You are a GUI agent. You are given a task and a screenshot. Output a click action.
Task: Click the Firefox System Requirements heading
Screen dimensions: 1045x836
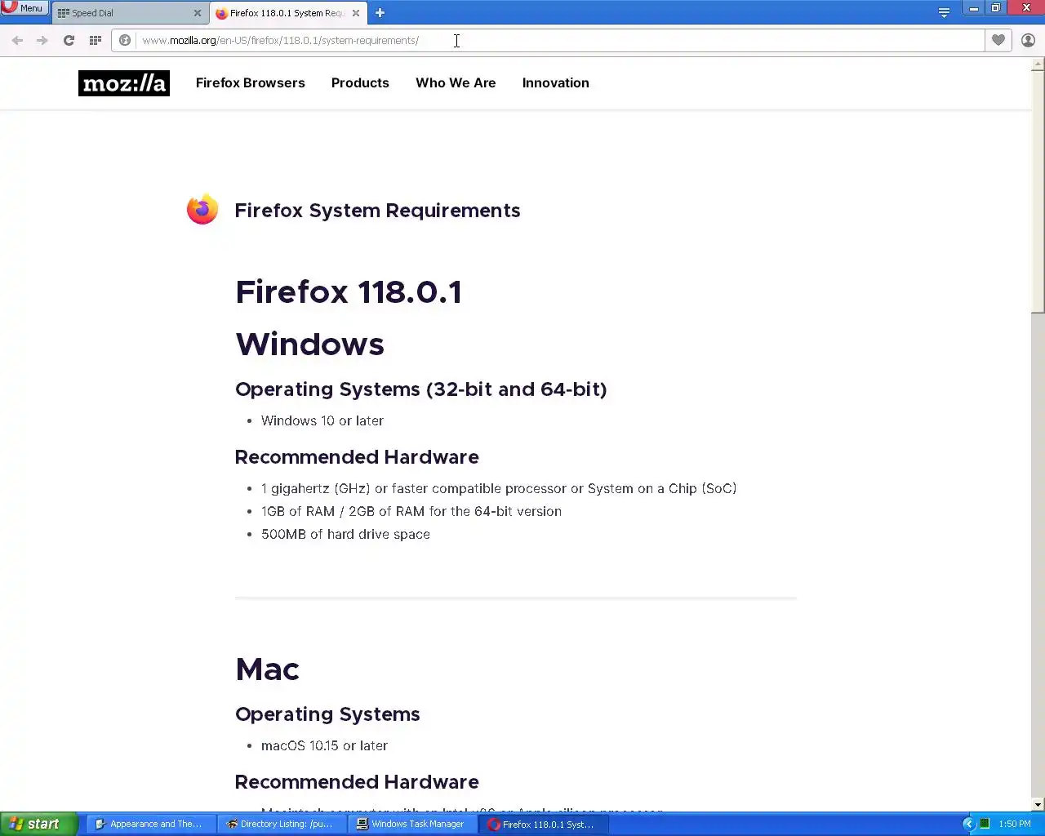(x=377, y=211)
